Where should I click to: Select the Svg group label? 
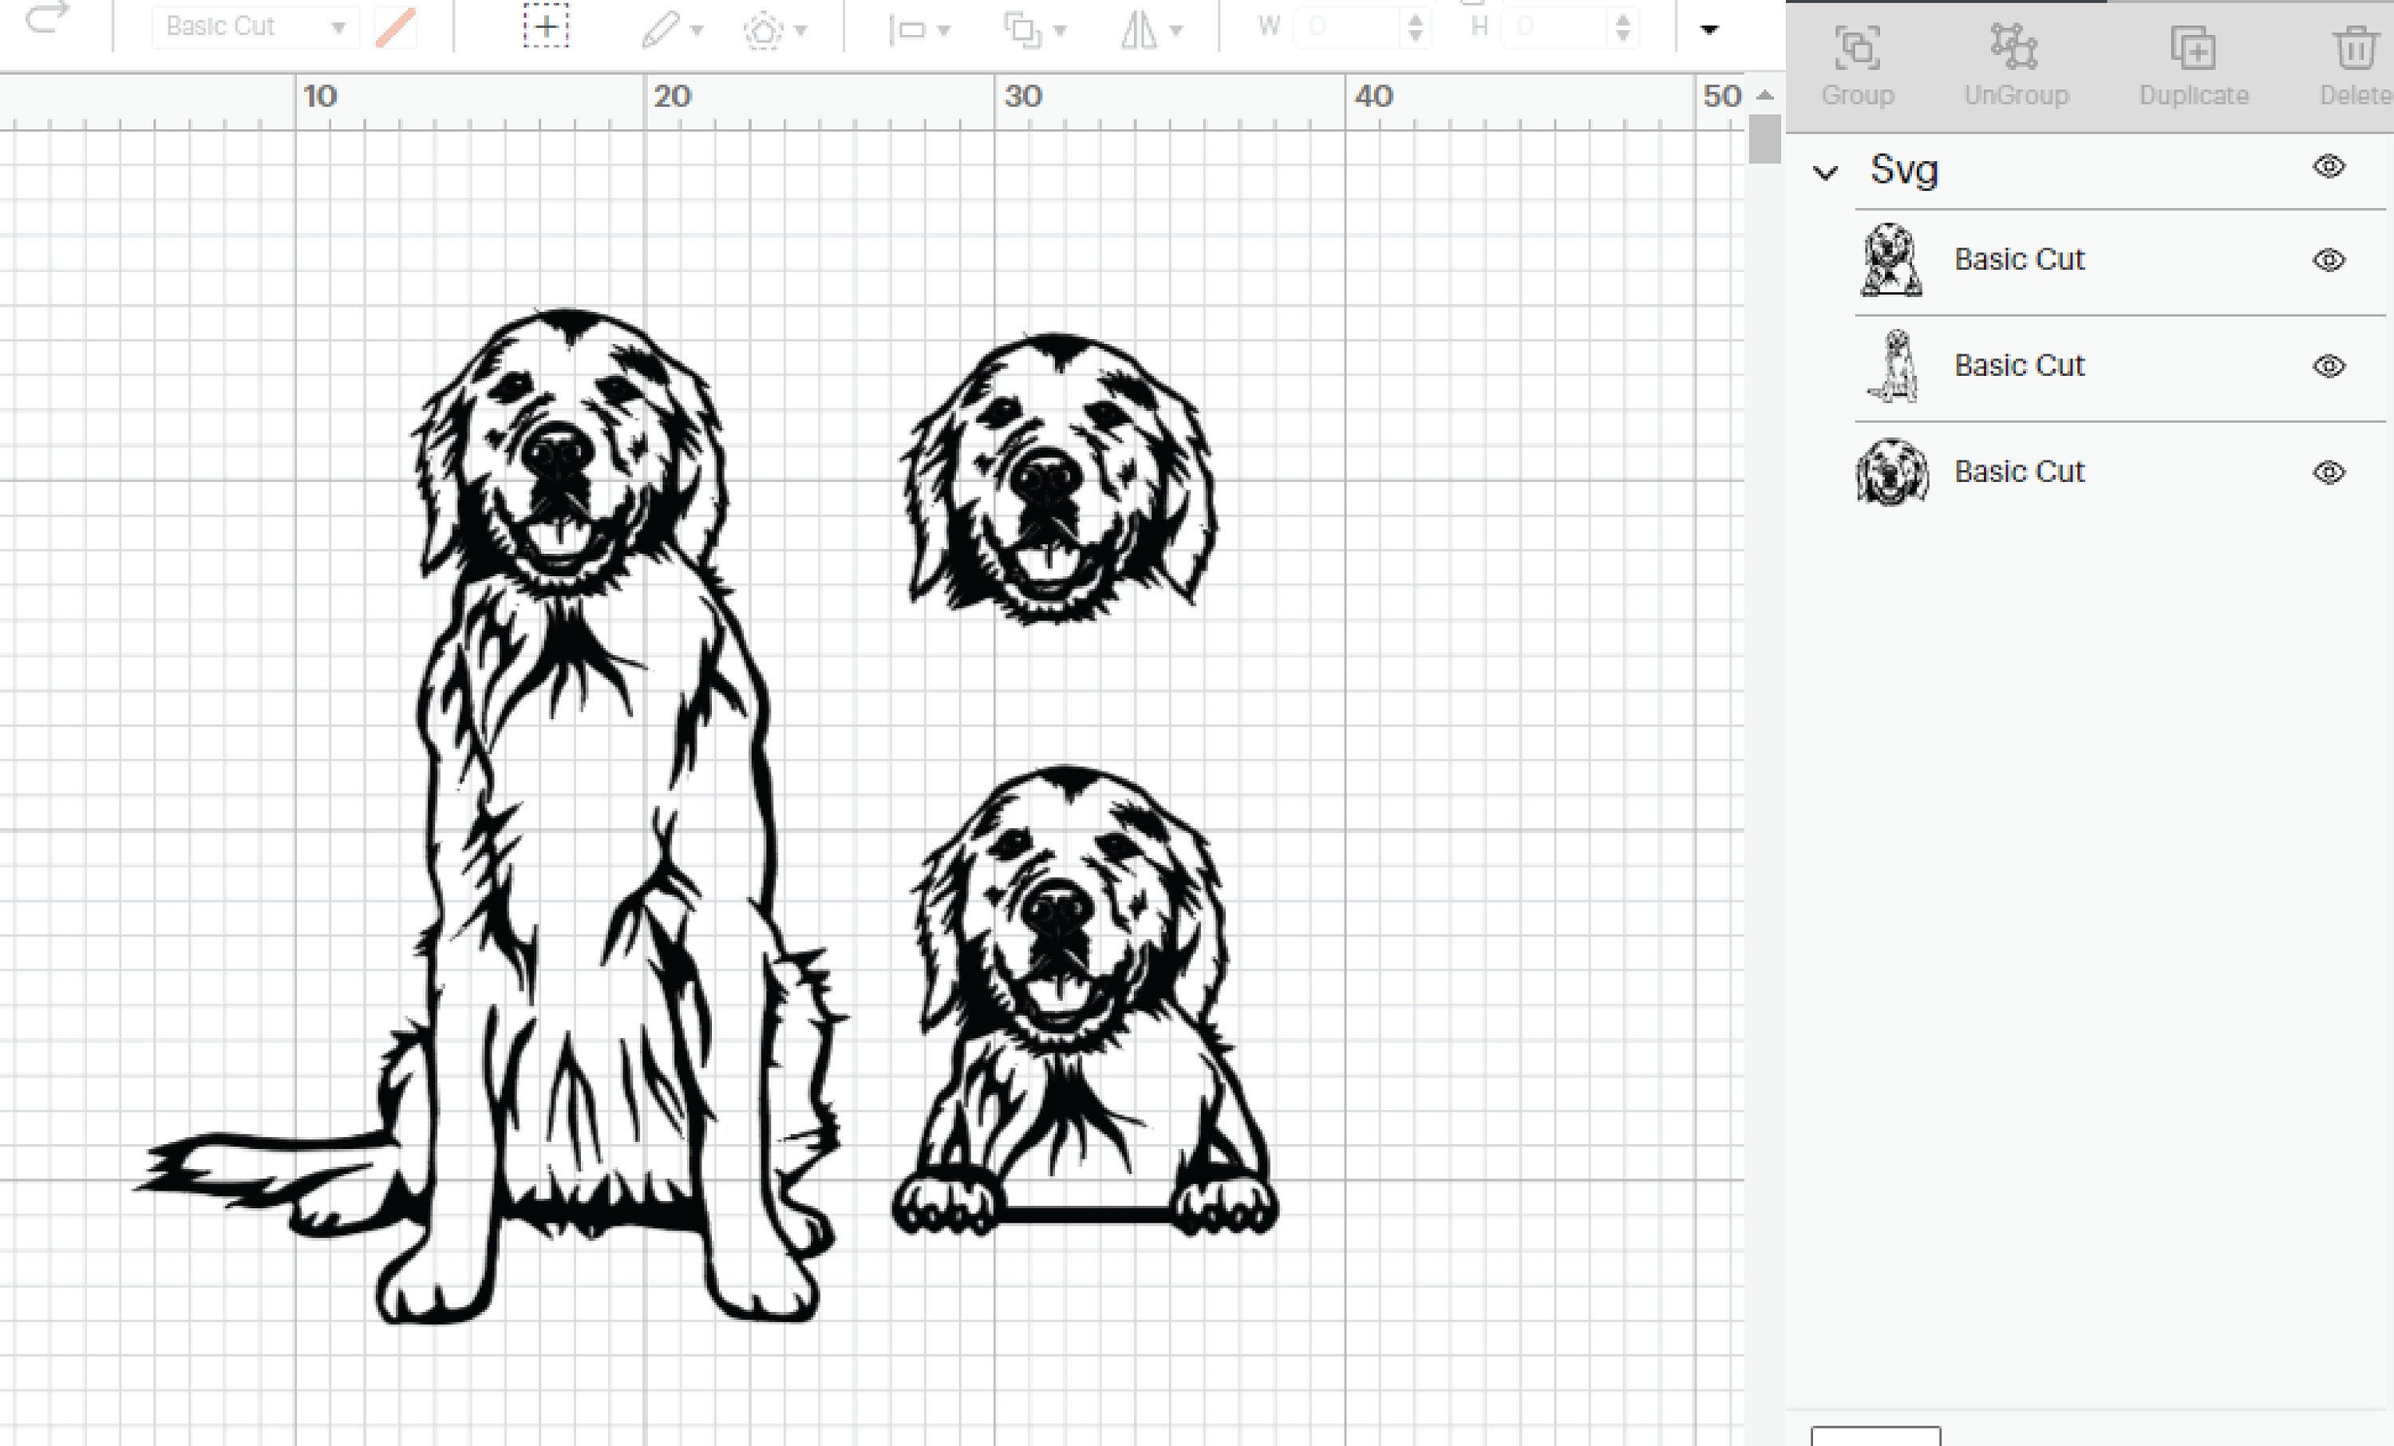(1903, 170)
